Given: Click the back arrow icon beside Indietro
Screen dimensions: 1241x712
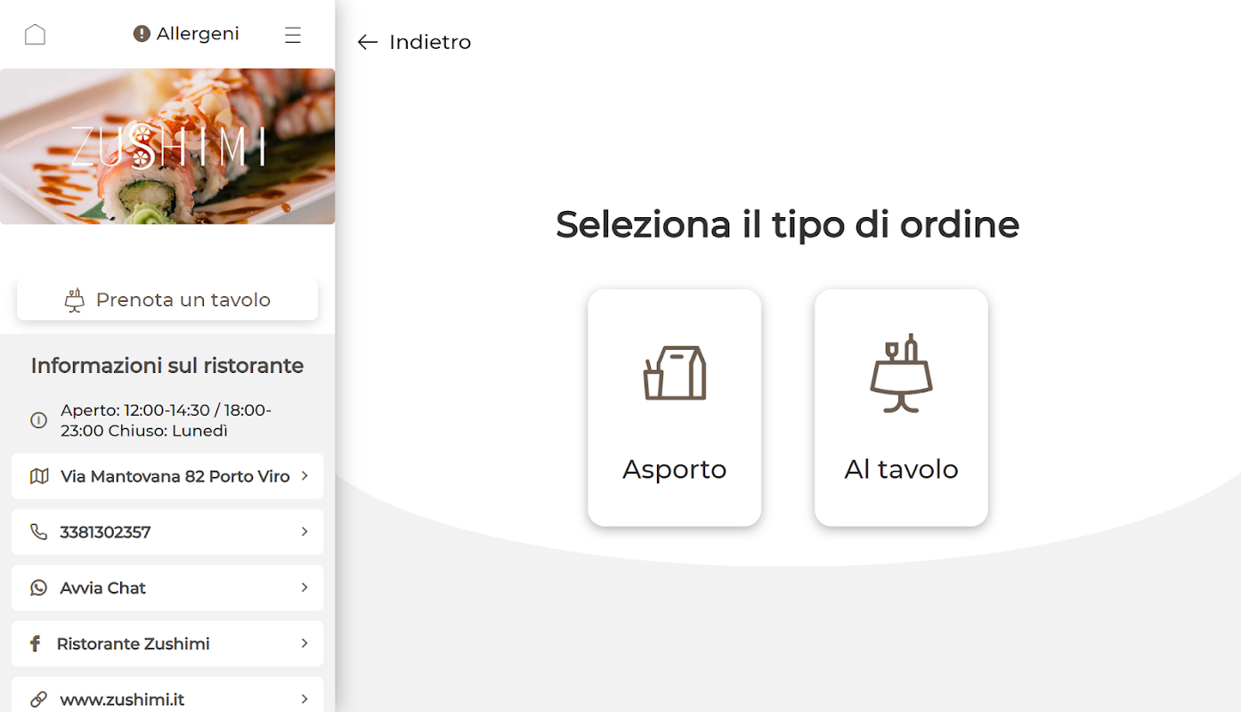Looking at the screenshot, I should (368, 42).
